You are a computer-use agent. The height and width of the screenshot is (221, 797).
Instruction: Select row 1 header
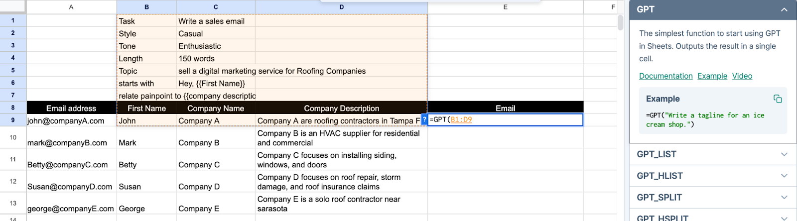point(13,20)
